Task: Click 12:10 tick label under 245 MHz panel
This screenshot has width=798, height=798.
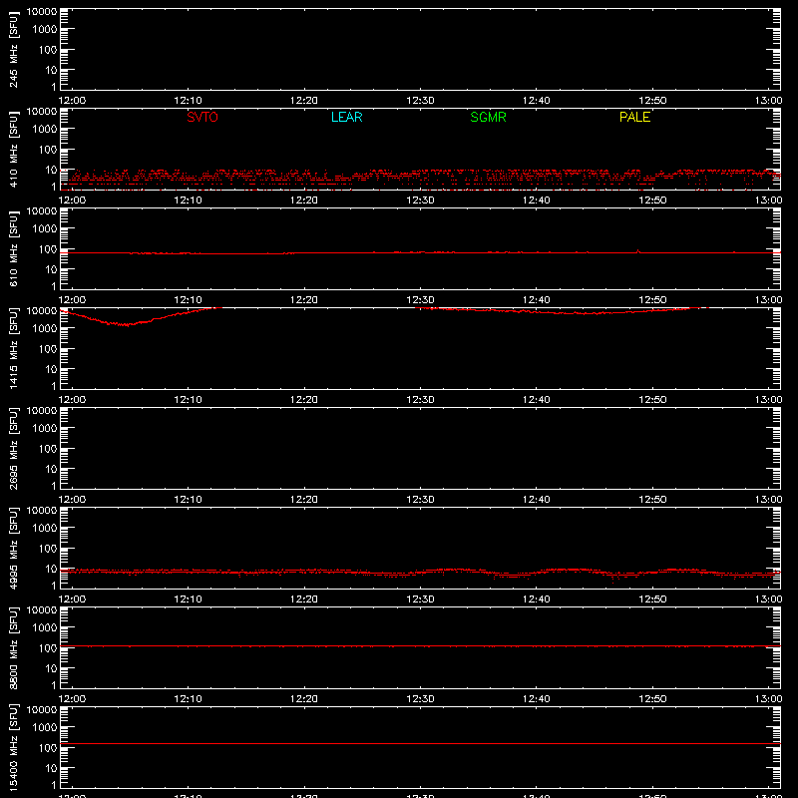Action: pyautogui.click(x=188, y=101)
